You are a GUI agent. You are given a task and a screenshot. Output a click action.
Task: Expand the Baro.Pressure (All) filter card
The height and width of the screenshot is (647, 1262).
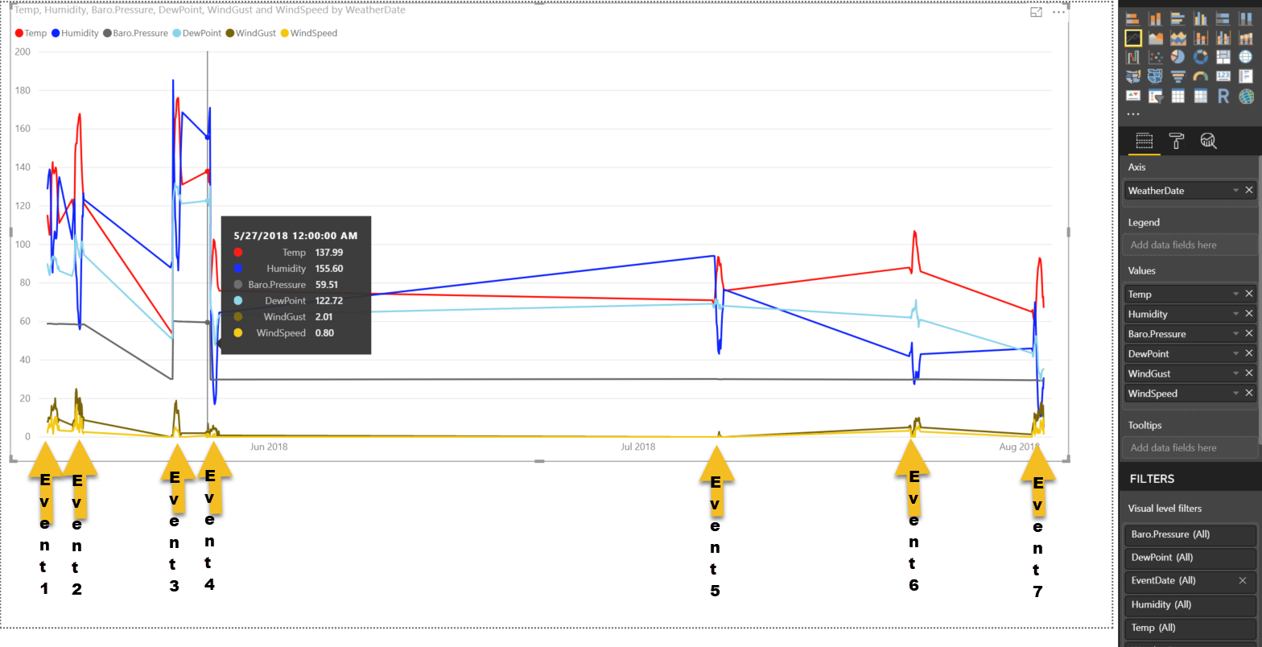point(1190,534)
